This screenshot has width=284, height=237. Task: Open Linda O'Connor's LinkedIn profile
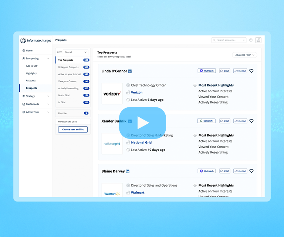click(130, 71)
